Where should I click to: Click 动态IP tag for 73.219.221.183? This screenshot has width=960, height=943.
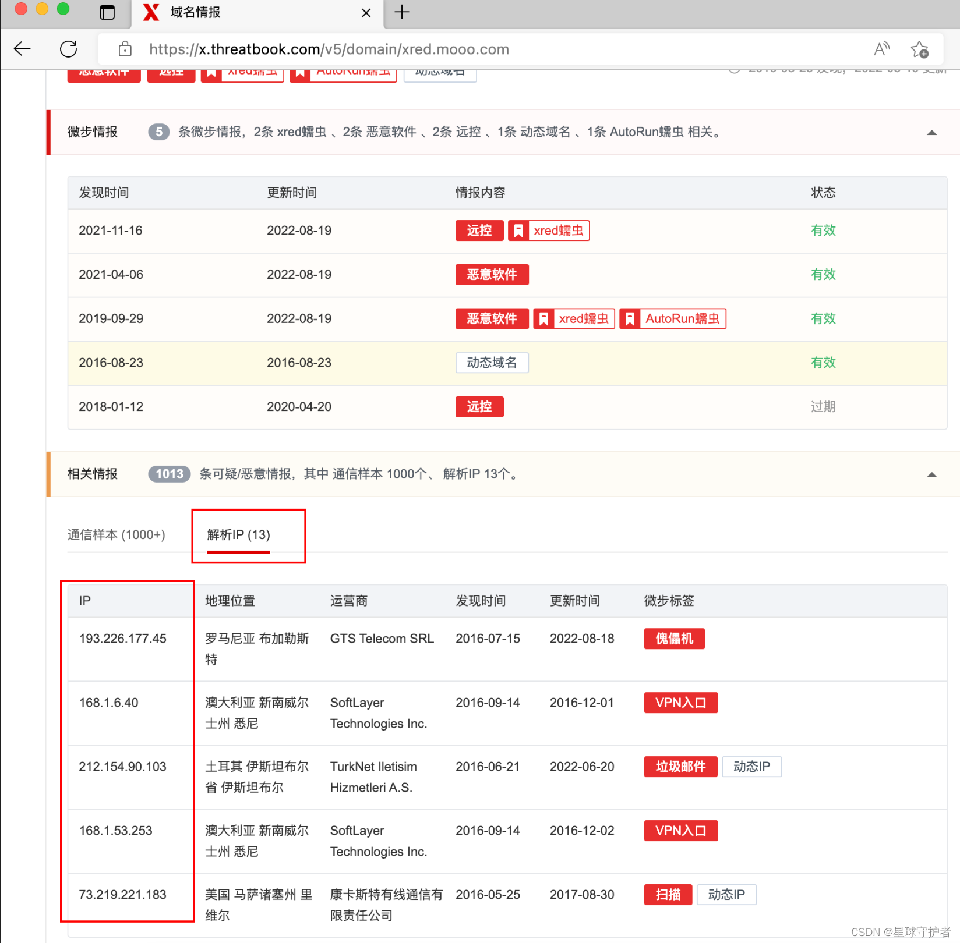727,895
